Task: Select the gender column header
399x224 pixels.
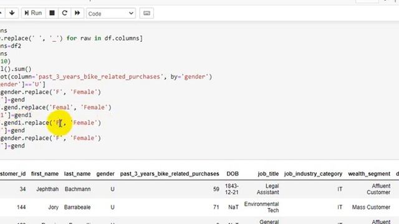Action: point(105,174)
